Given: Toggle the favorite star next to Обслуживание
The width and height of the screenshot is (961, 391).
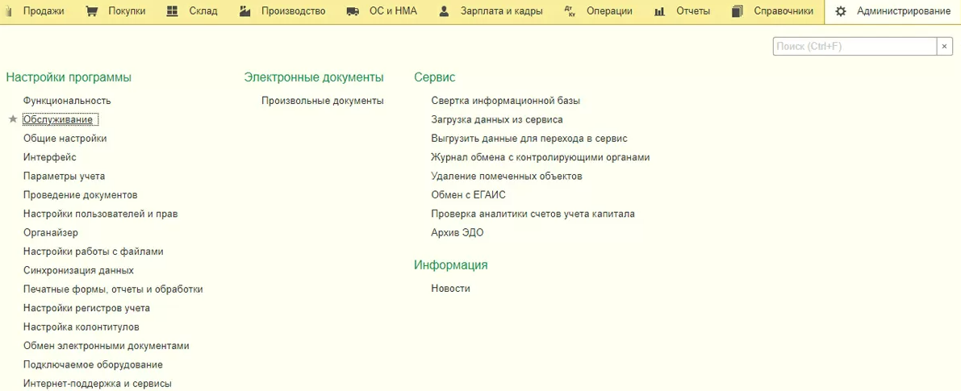Looking at the screenshot, I should click(12, 119).
